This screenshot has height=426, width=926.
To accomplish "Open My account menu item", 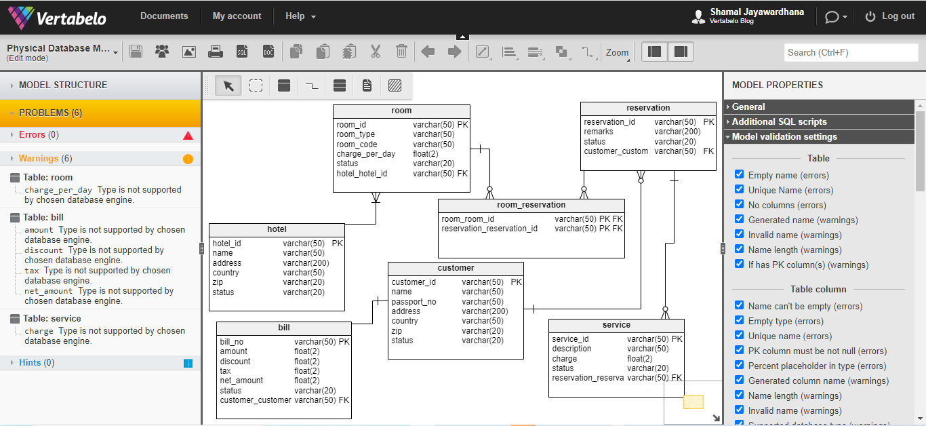I will (237, 16).
